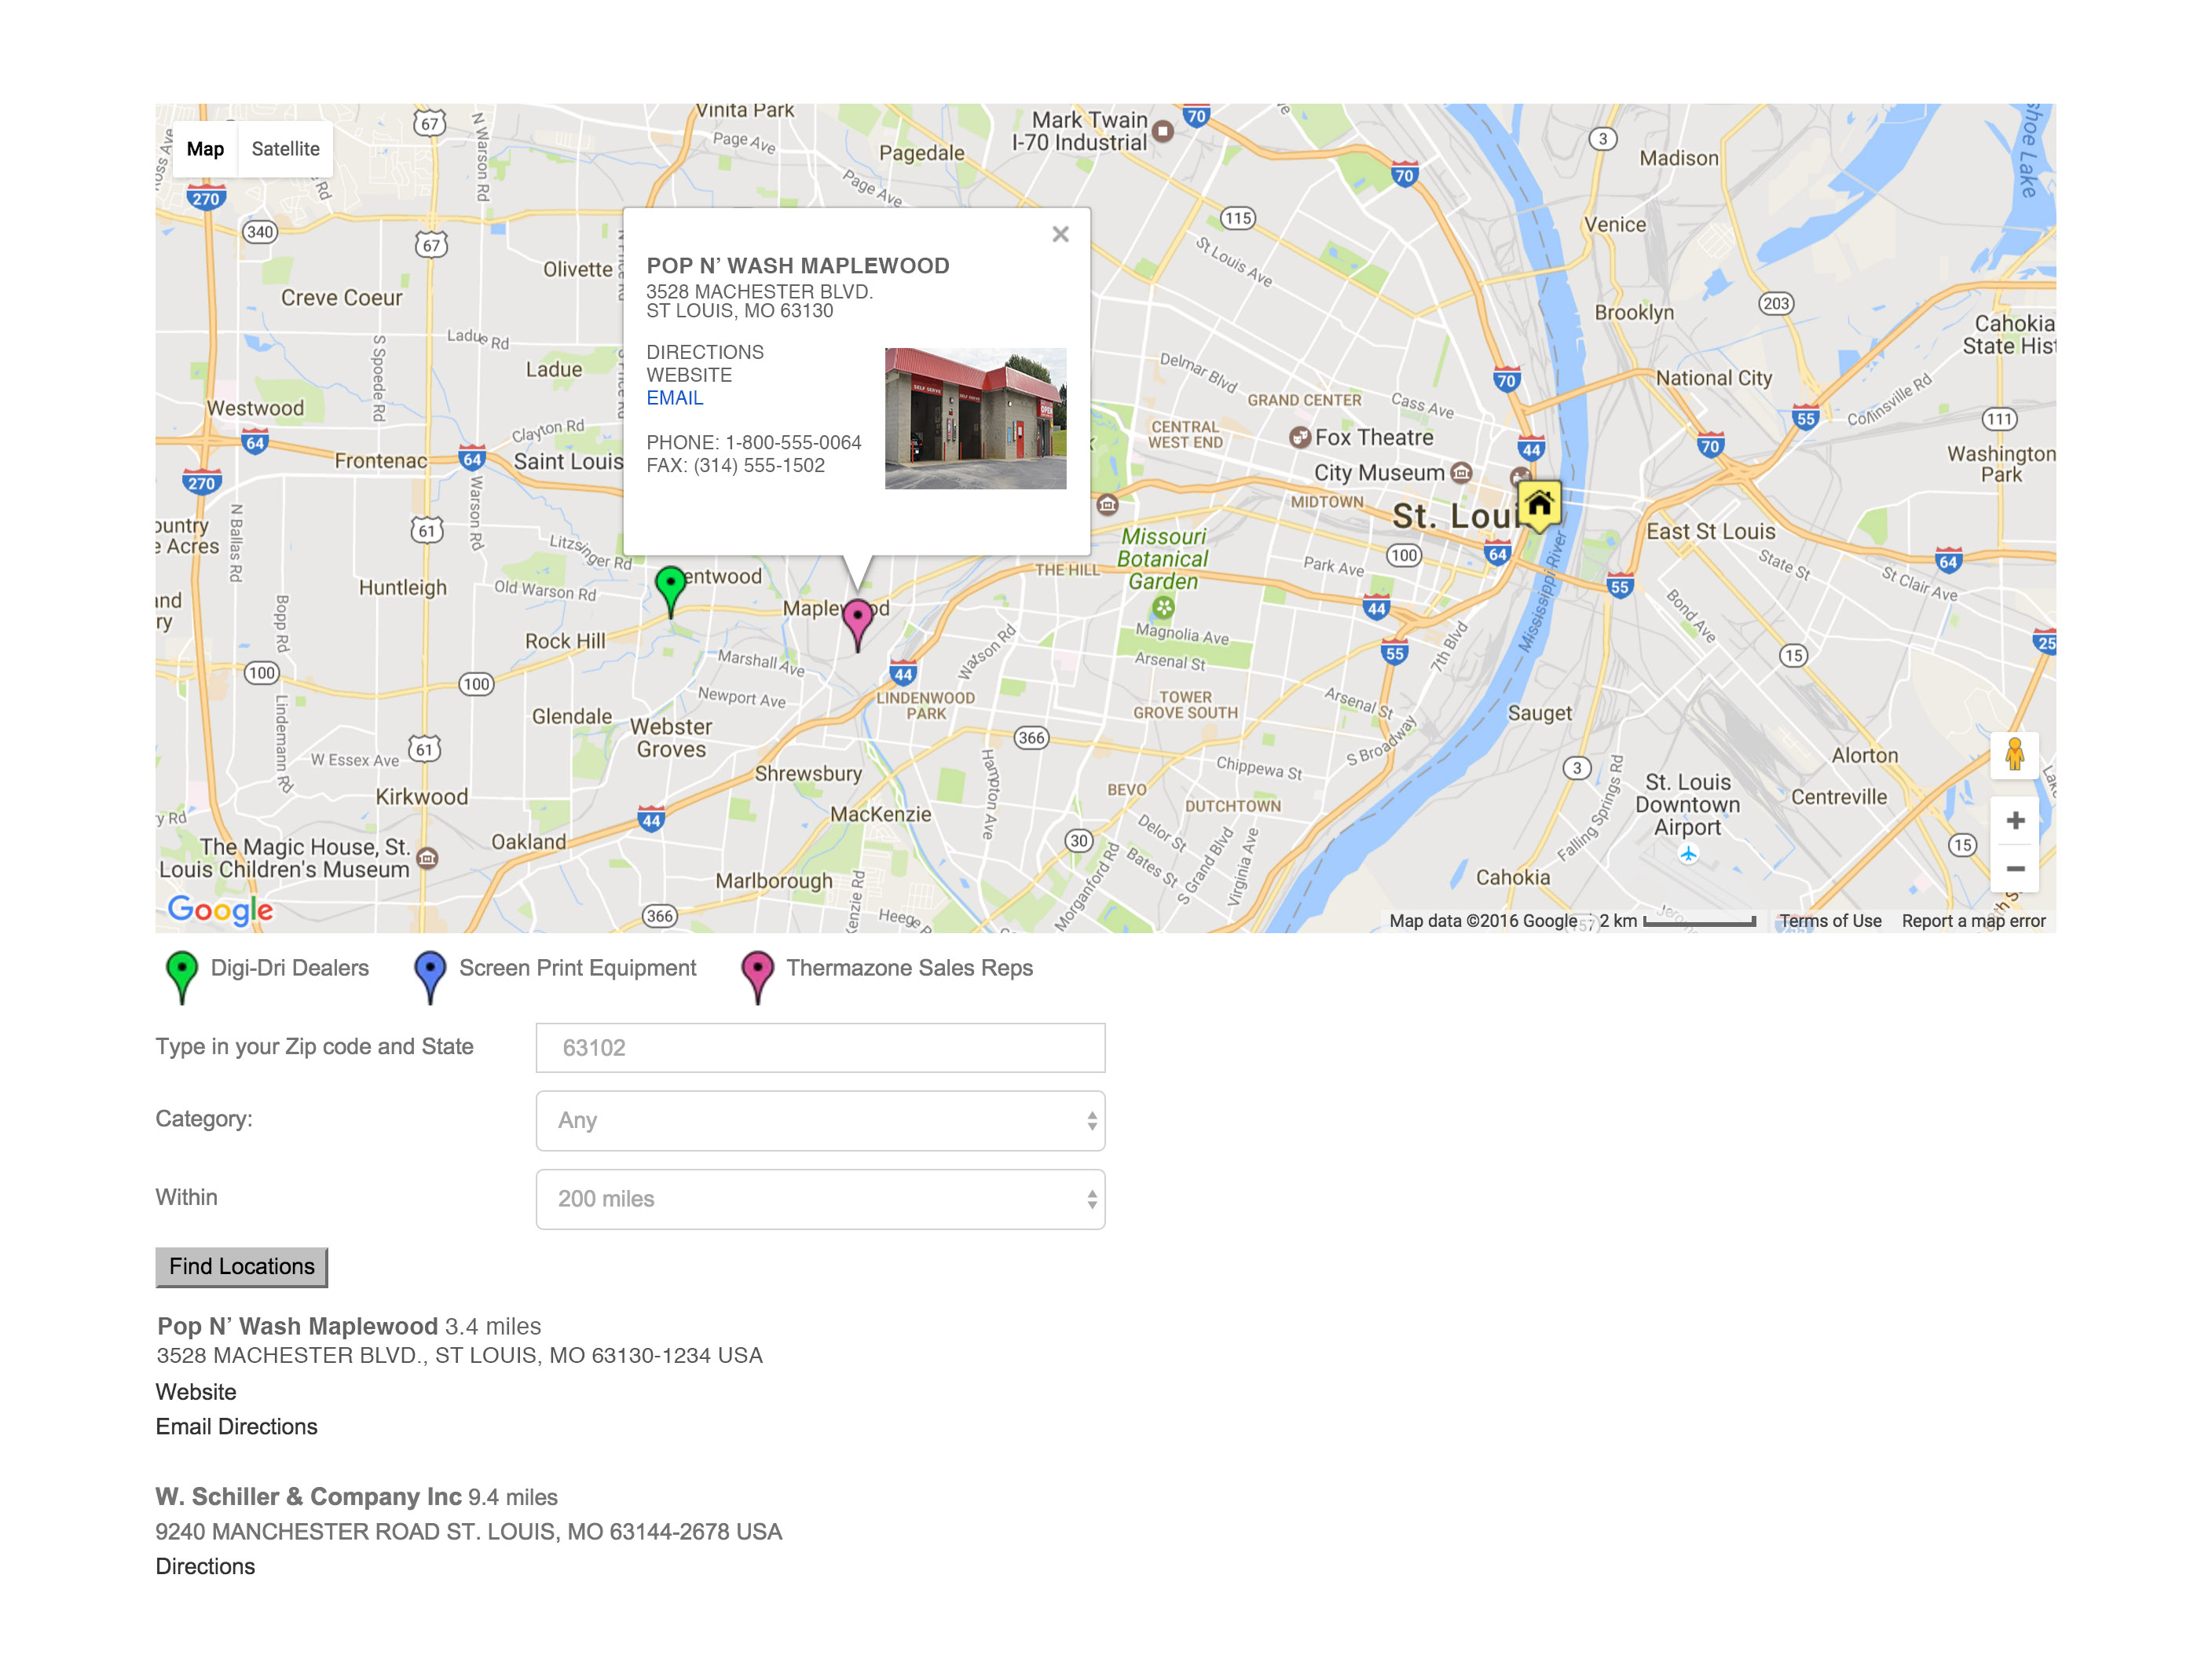The height and width of the screenshot is (1670, 2212).
Task: Switch to Map view
Action: [205, 149]
